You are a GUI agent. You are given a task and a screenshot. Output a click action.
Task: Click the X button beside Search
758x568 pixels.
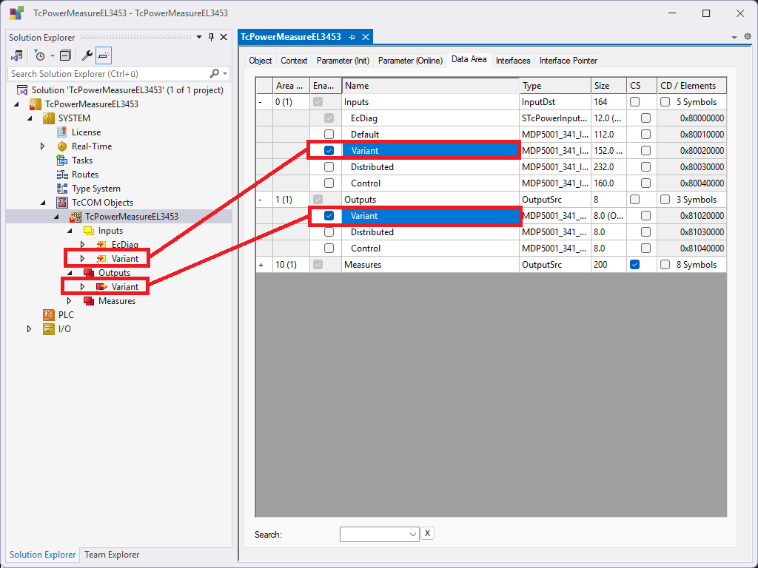point(428,534)
